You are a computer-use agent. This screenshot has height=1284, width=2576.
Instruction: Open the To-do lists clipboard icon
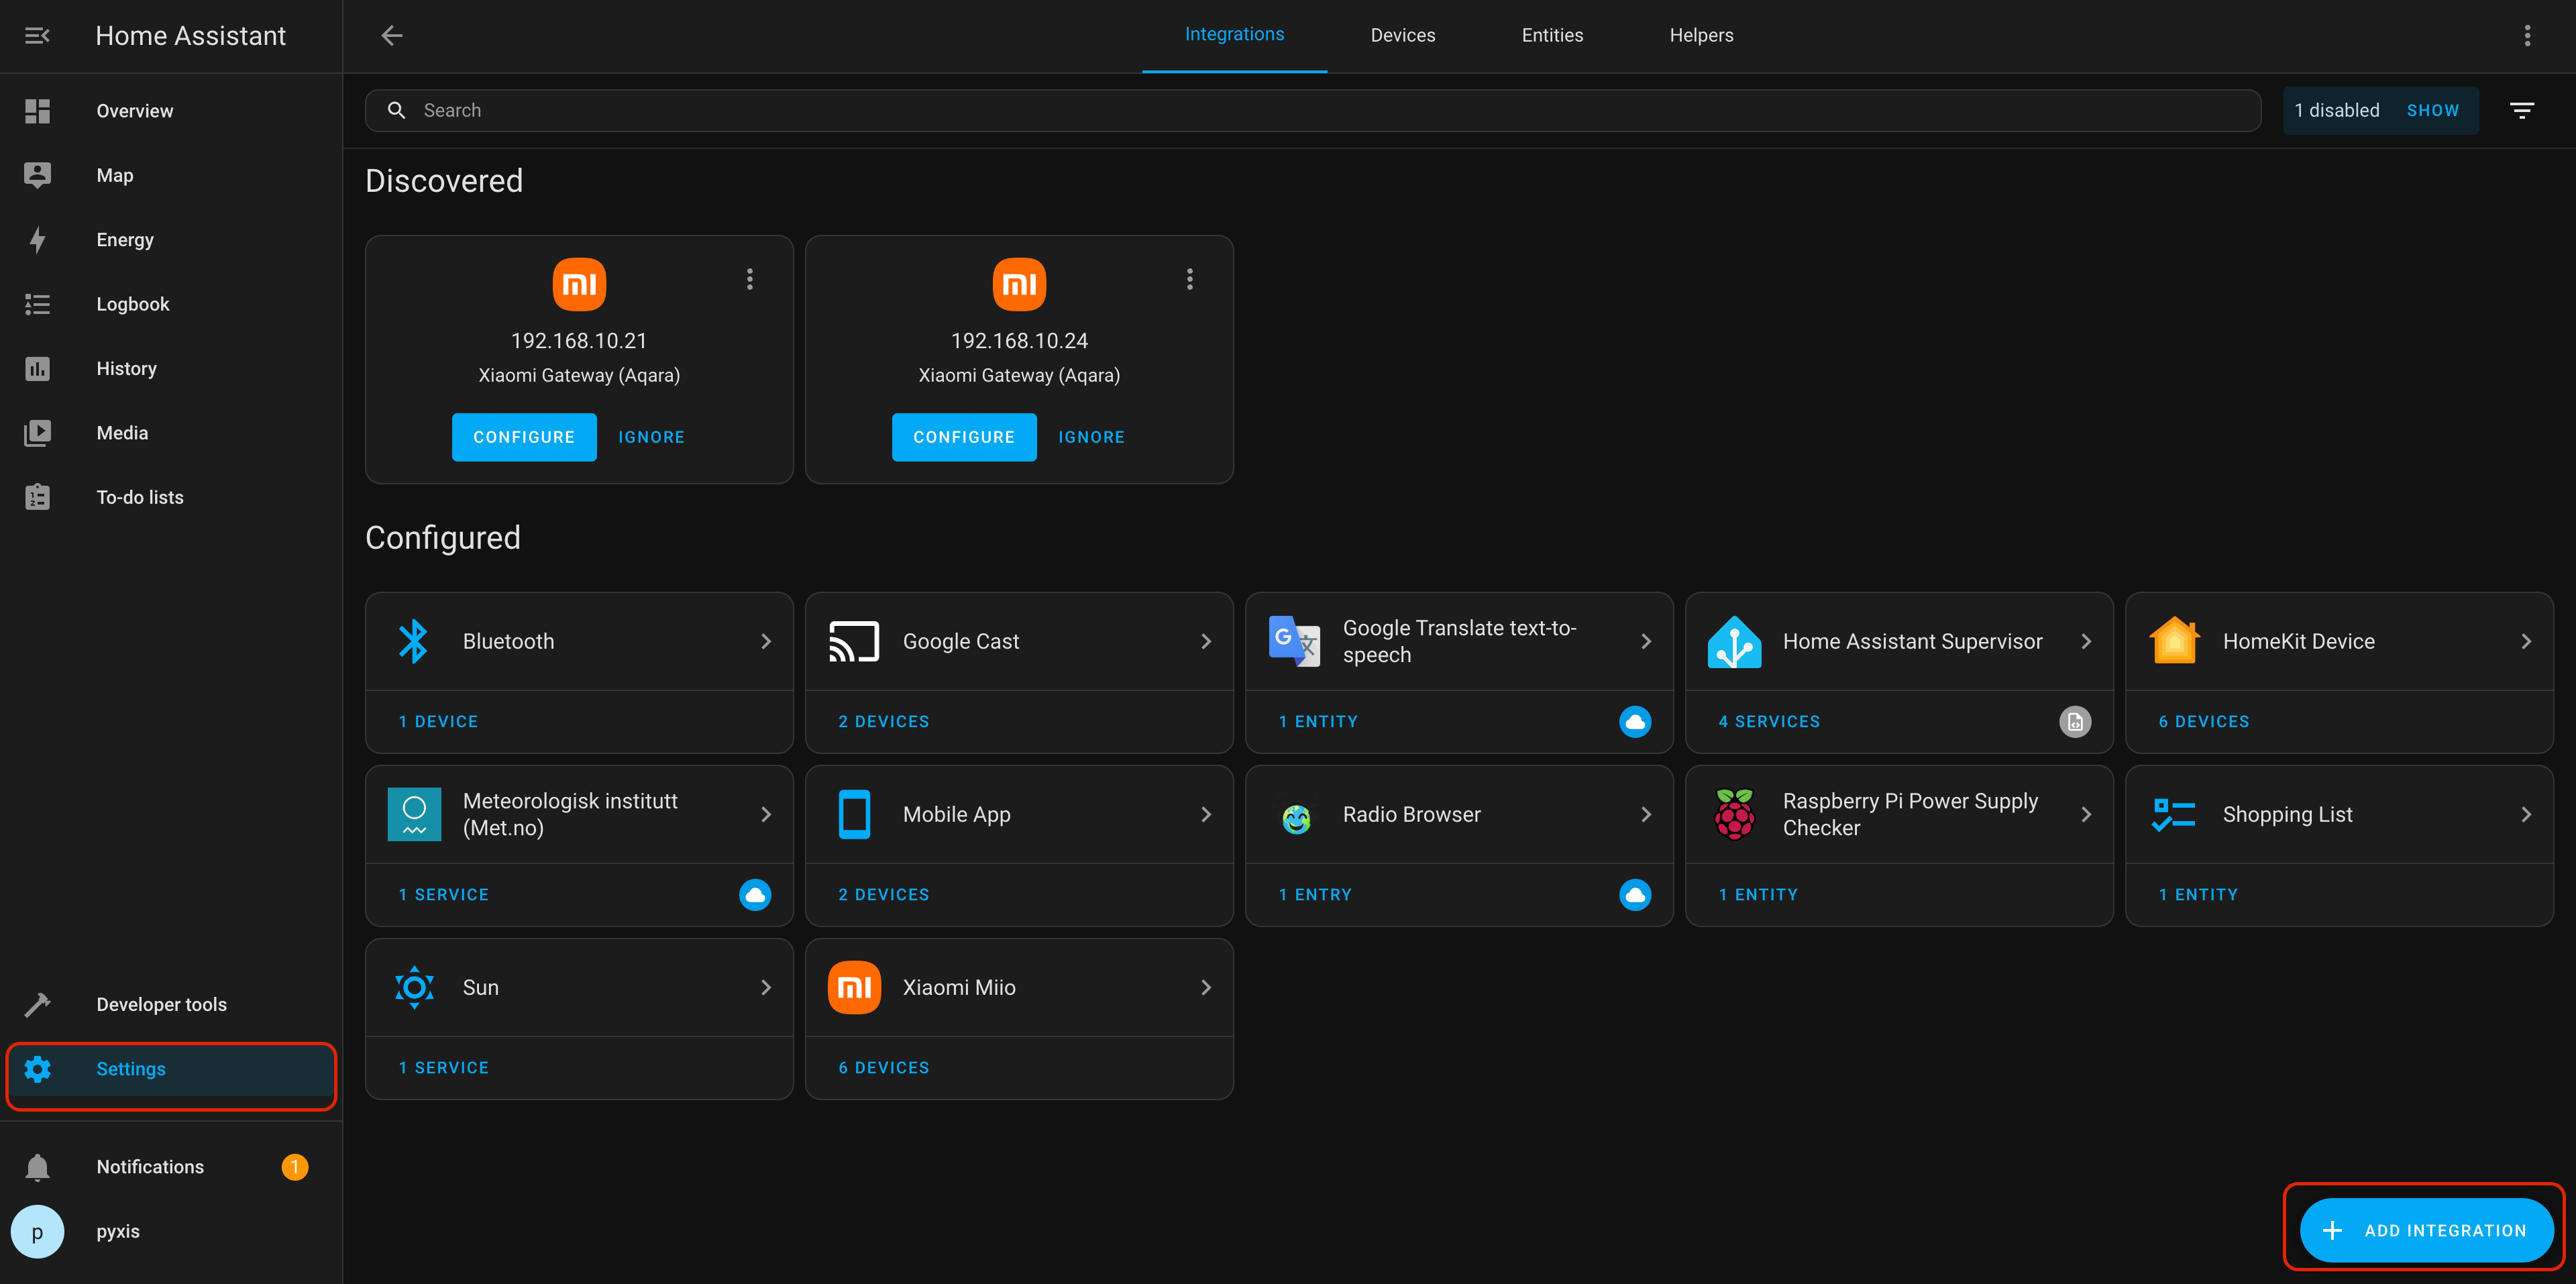click(x=37, y=497)
